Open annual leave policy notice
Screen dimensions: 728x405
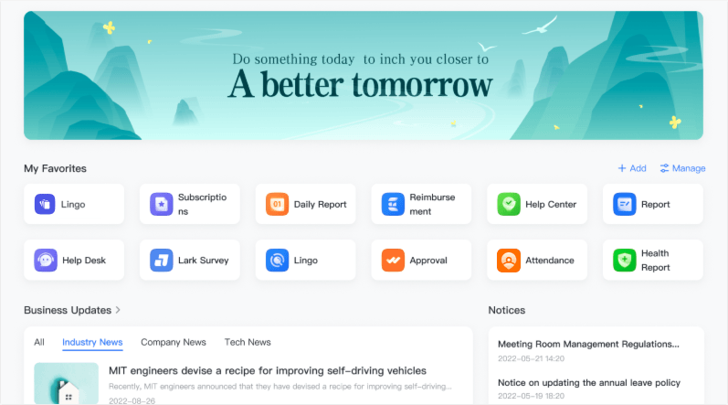click(x=589, y=383)
